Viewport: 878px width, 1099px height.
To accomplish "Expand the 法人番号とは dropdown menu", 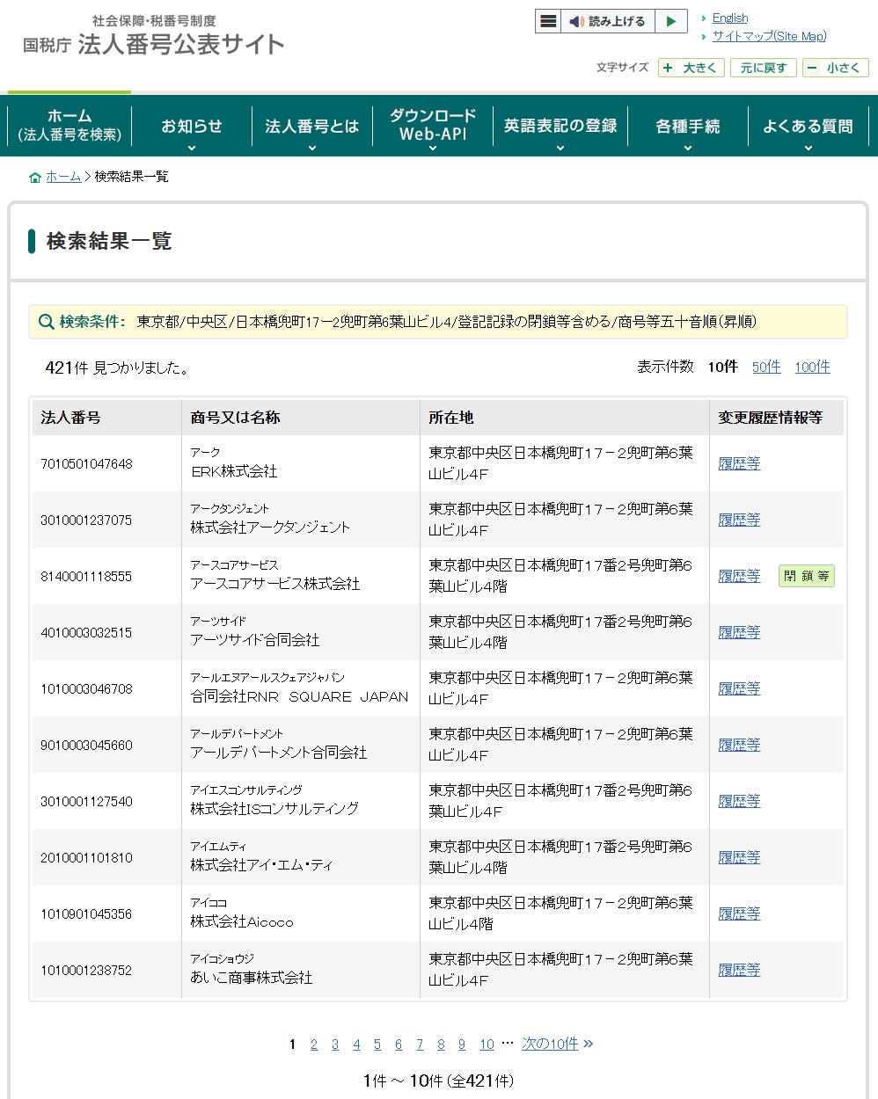I will [311, 127].
